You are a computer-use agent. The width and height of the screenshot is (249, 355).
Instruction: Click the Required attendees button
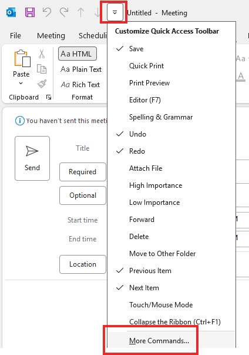pos(83,172)
